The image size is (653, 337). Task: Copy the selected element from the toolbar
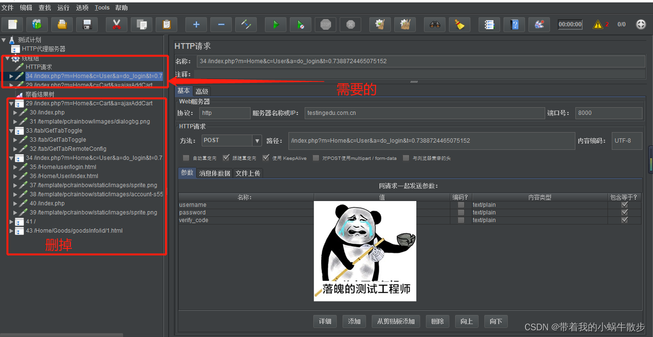pyautogui.click(x=141, y=24)
